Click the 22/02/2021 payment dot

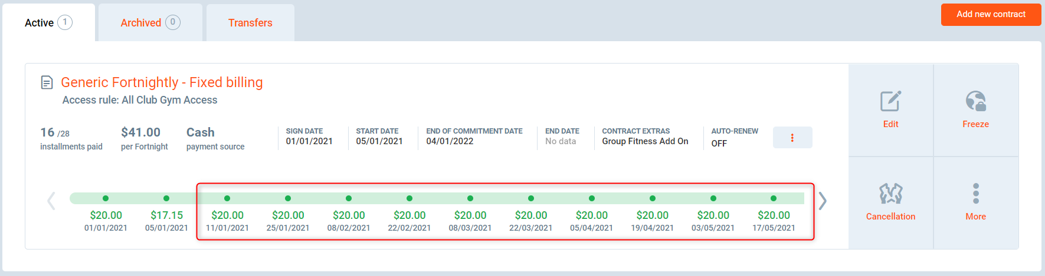coord(410,198)
